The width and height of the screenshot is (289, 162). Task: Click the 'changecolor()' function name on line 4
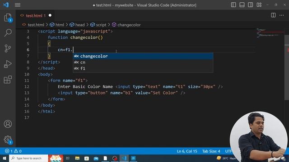86,37
